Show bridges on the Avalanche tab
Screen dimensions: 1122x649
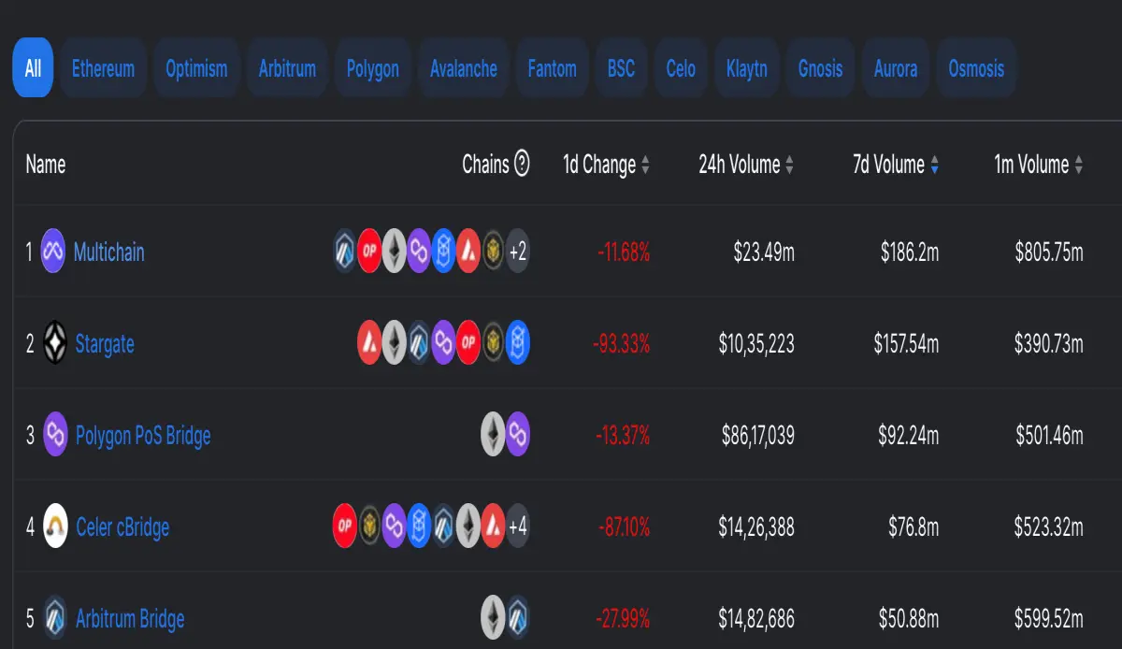click(x=464, y=68)
